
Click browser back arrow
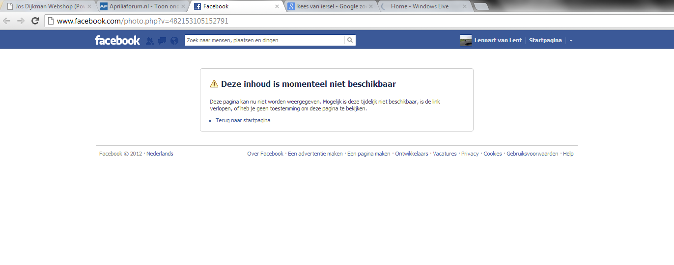point(7,21)
